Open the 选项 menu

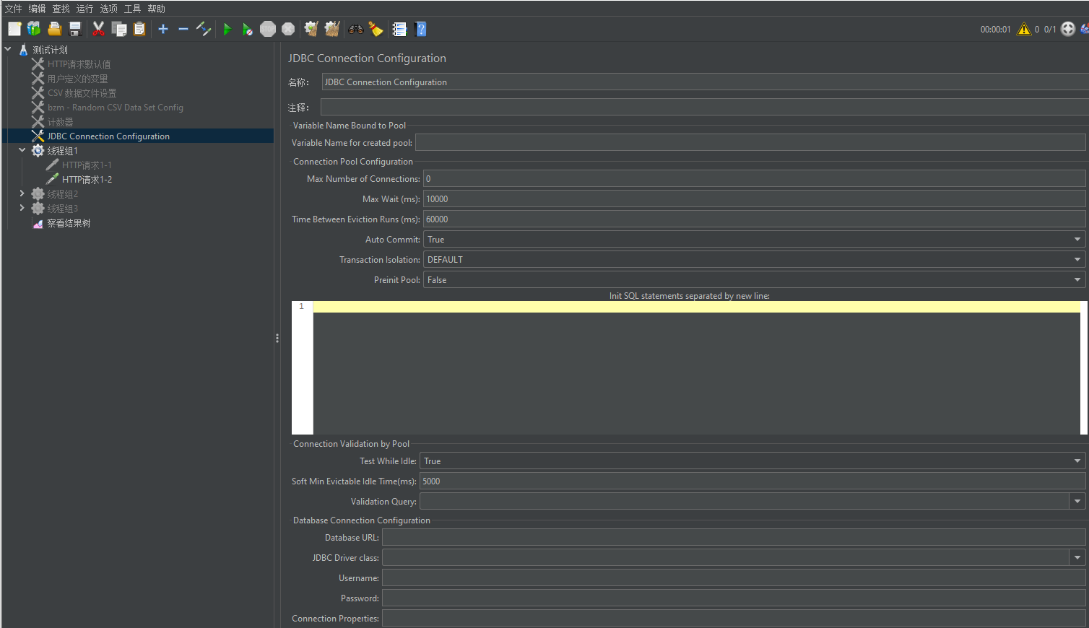coord(109,9)
